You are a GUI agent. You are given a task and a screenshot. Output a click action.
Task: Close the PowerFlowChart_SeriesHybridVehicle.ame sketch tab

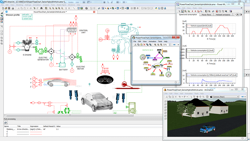[x=94, y=12]
